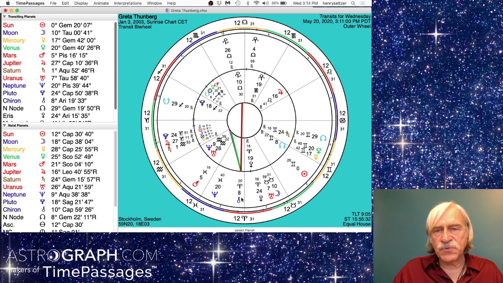This screenshot has height=283, width=503.
Task: Collapse the Natal Planets panel triangle
Action: (4, 126)
